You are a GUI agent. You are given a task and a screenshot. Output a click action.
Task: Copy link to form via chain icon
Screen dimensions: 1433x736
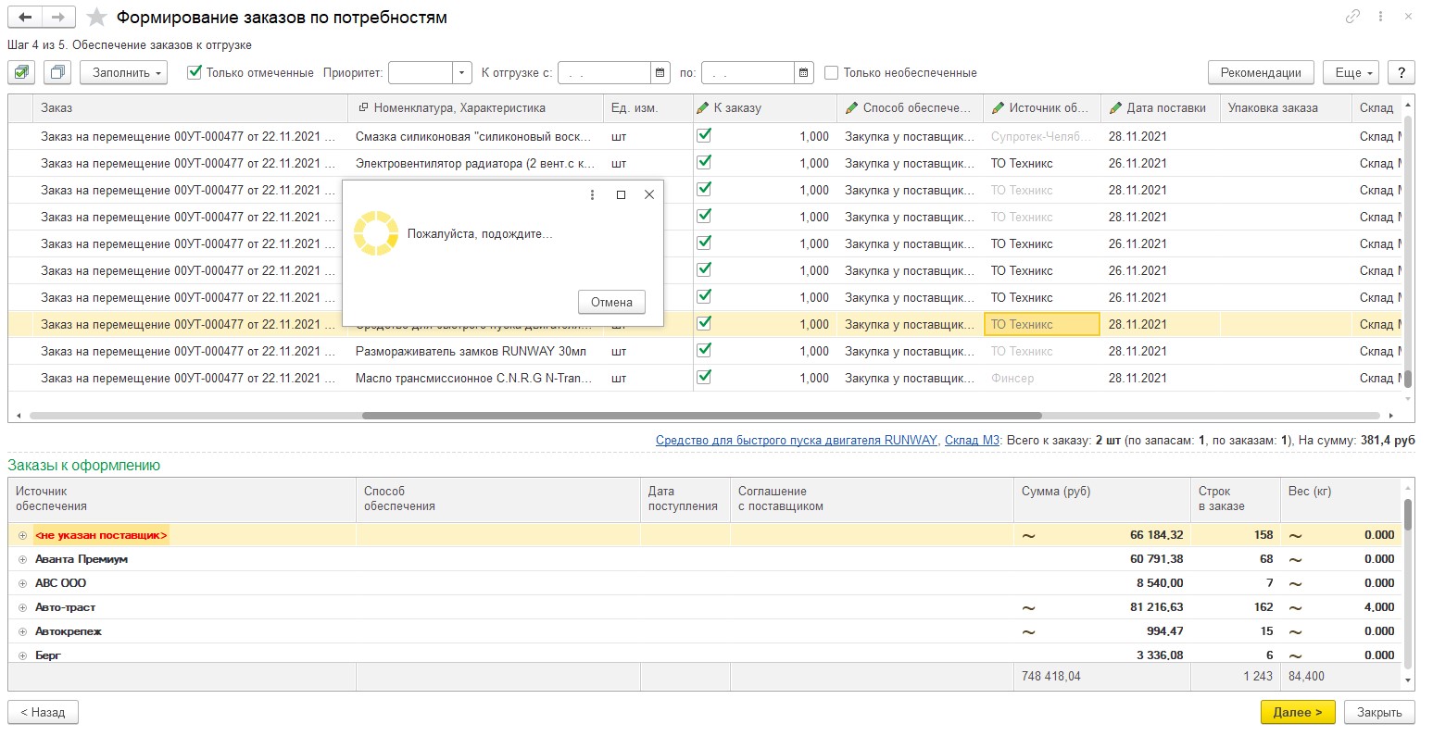coord(1352,17)
